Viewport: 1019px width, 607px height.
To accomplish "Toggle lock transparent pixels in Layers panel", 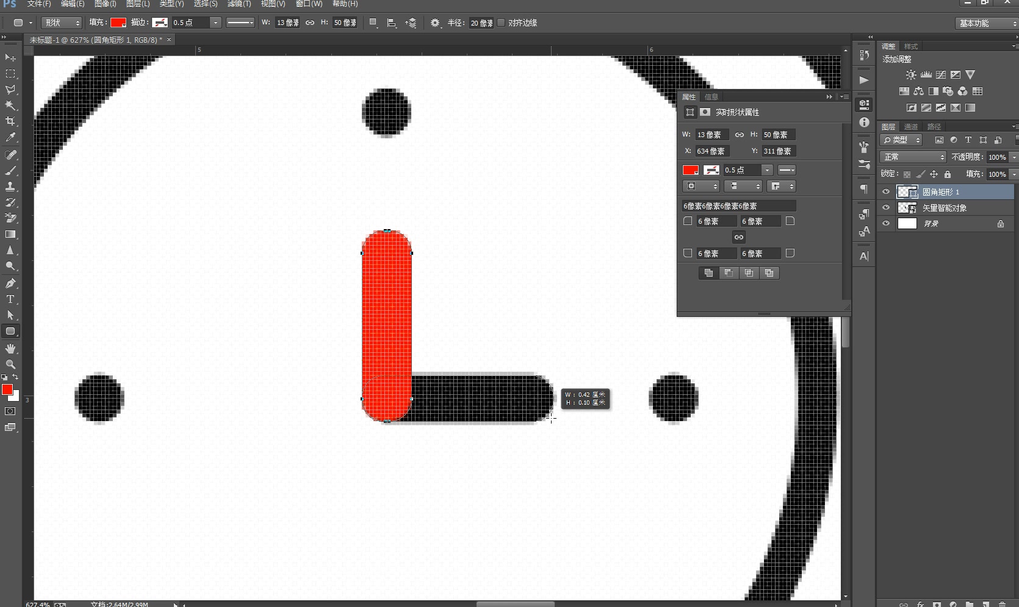I will tap(907, 174).
